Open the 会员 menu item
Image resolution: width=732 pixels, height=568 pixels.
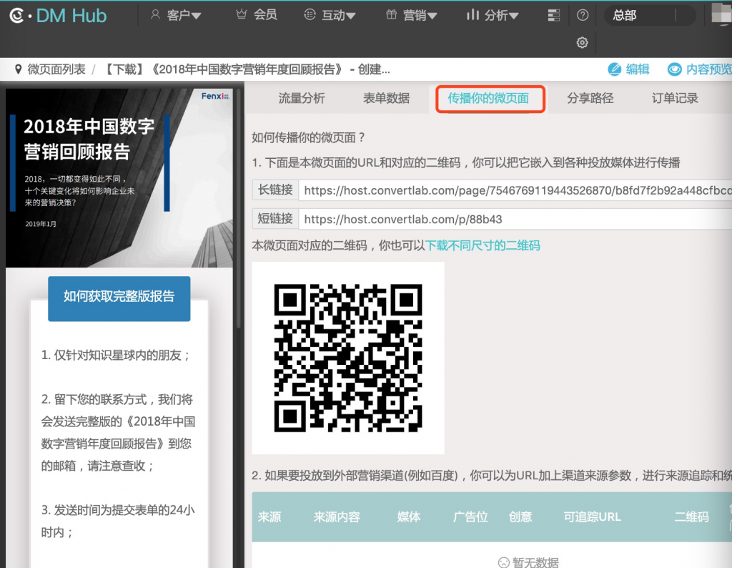point(257,15)
